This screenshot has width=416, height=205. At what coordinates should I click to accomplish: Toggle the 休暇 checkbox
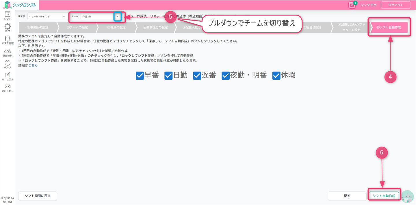[276, 75]
